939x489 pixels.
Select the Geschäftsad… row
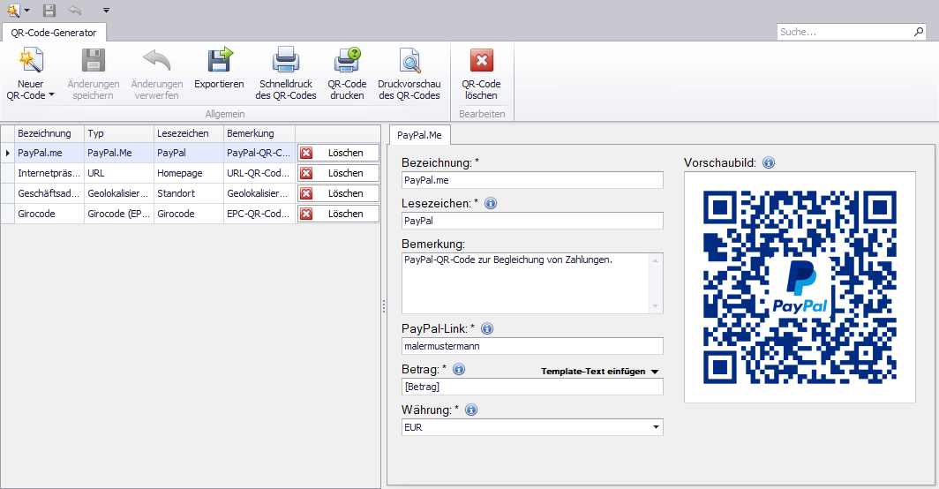point(191,193)
